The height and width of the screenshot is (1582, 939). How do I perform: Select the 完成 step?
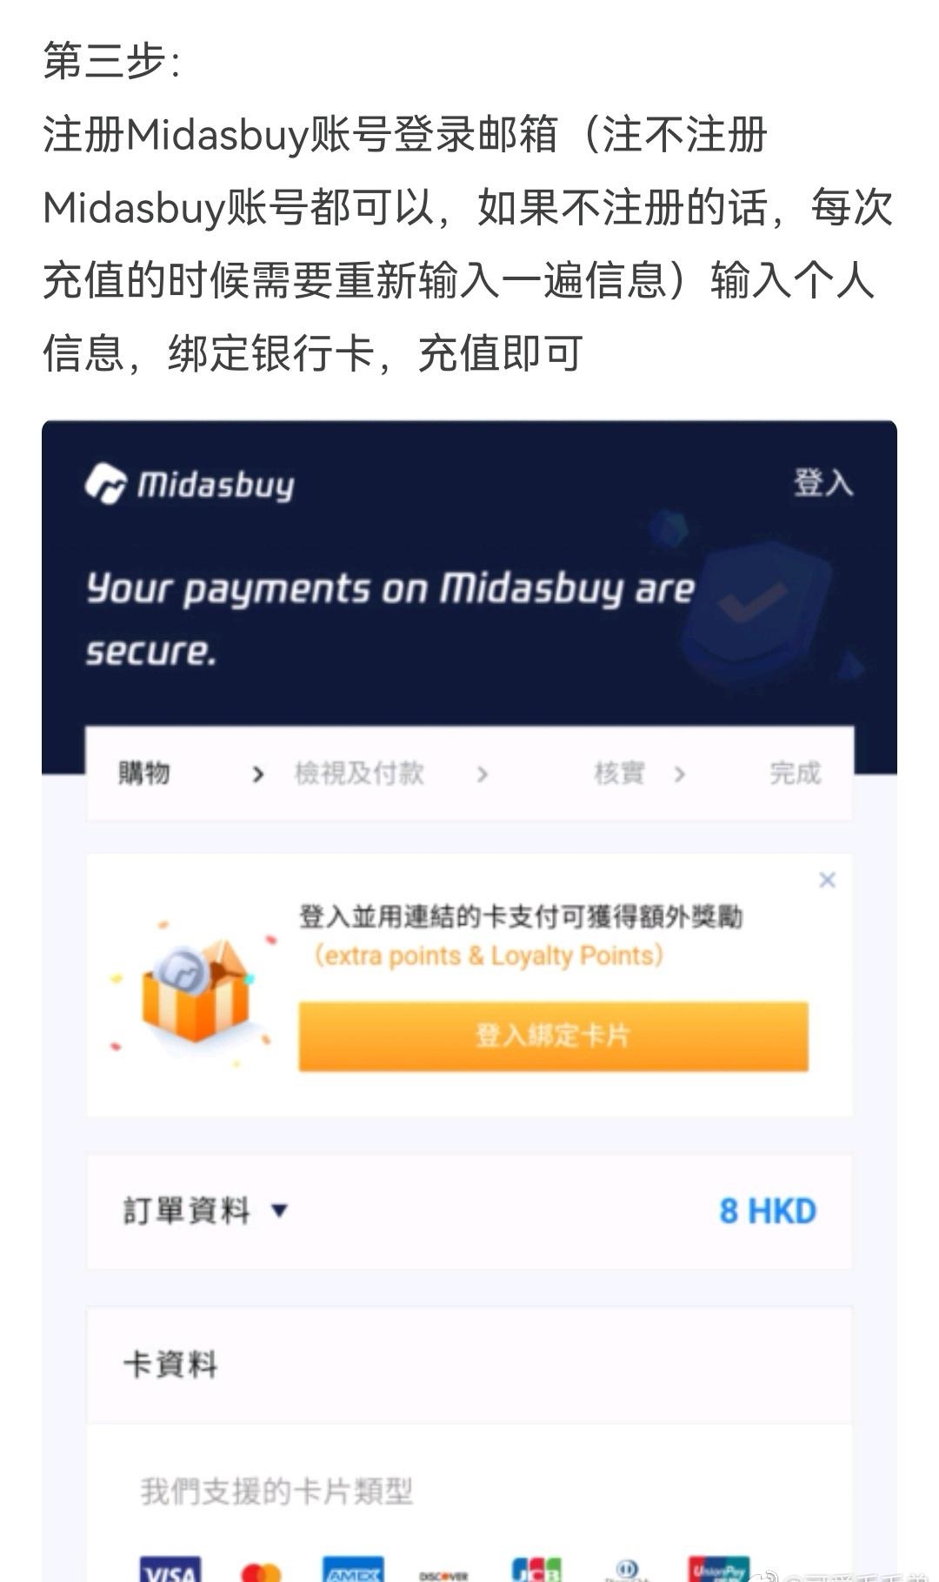(795, 773)
